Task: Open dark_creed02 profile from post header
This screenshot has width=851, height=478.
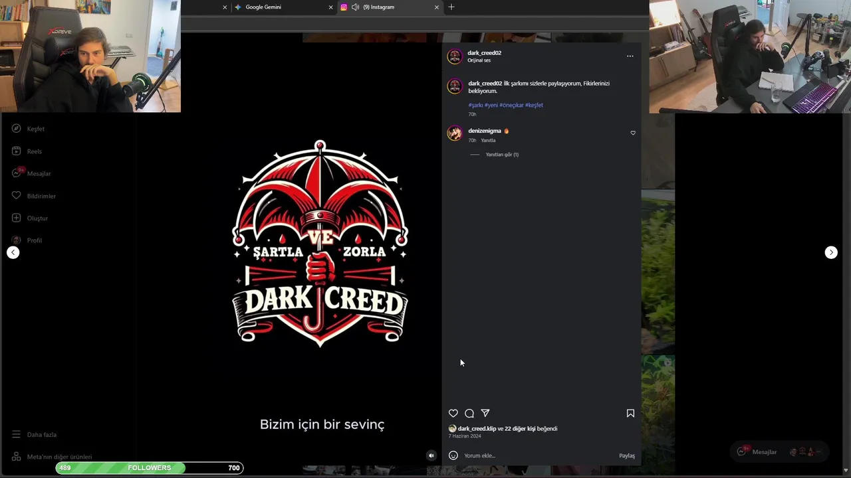Action: click(x=484, y=53)
